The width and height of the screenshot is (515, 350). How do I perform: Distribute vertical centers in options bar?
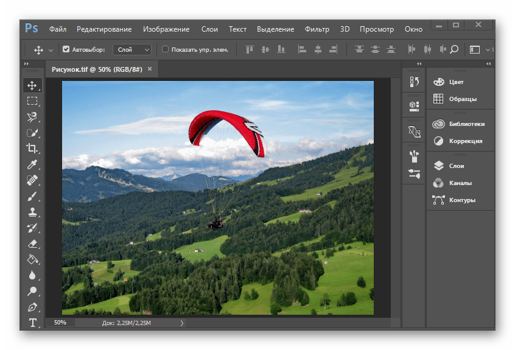coord(375,49)
